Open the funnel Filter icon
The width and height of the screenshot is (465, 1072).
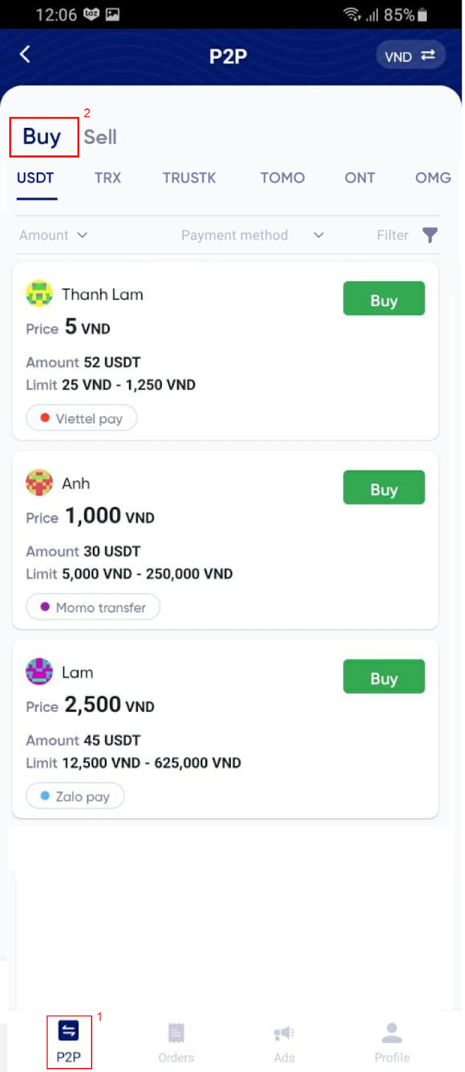pos(430,235)
